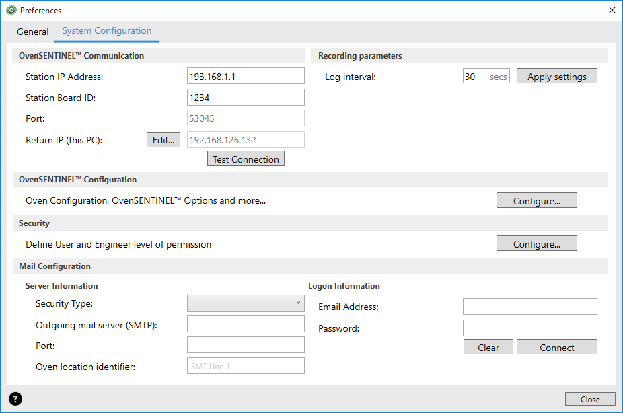The width and height of the screenshot is (623, 413).
Task: Click the "Return IP (this PC):" label
Action: coord(64,140)
